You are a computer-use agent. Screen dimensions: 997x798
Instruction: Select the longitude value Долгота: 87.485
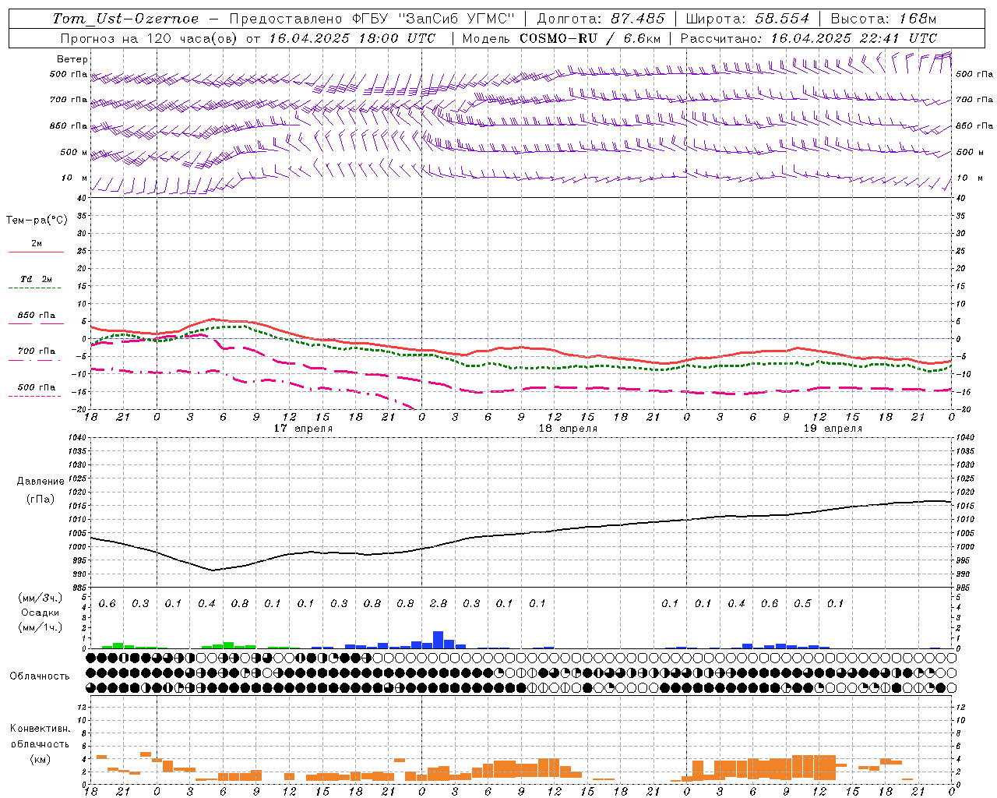pyautogui.click(x=601, y=19)
